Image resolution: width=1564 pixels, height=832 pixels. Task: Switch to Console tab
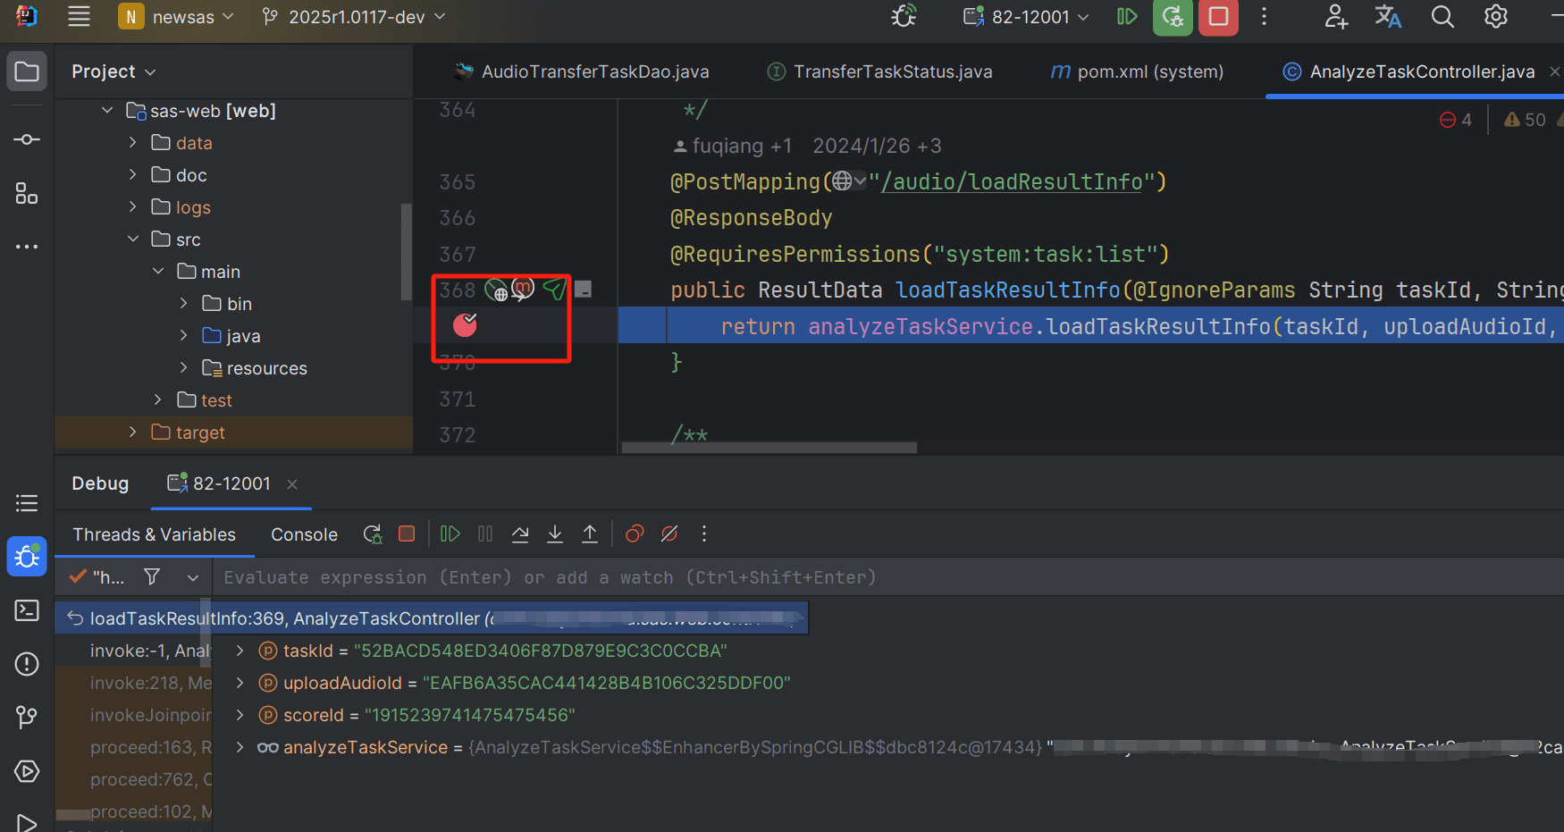tap(304, 534)
